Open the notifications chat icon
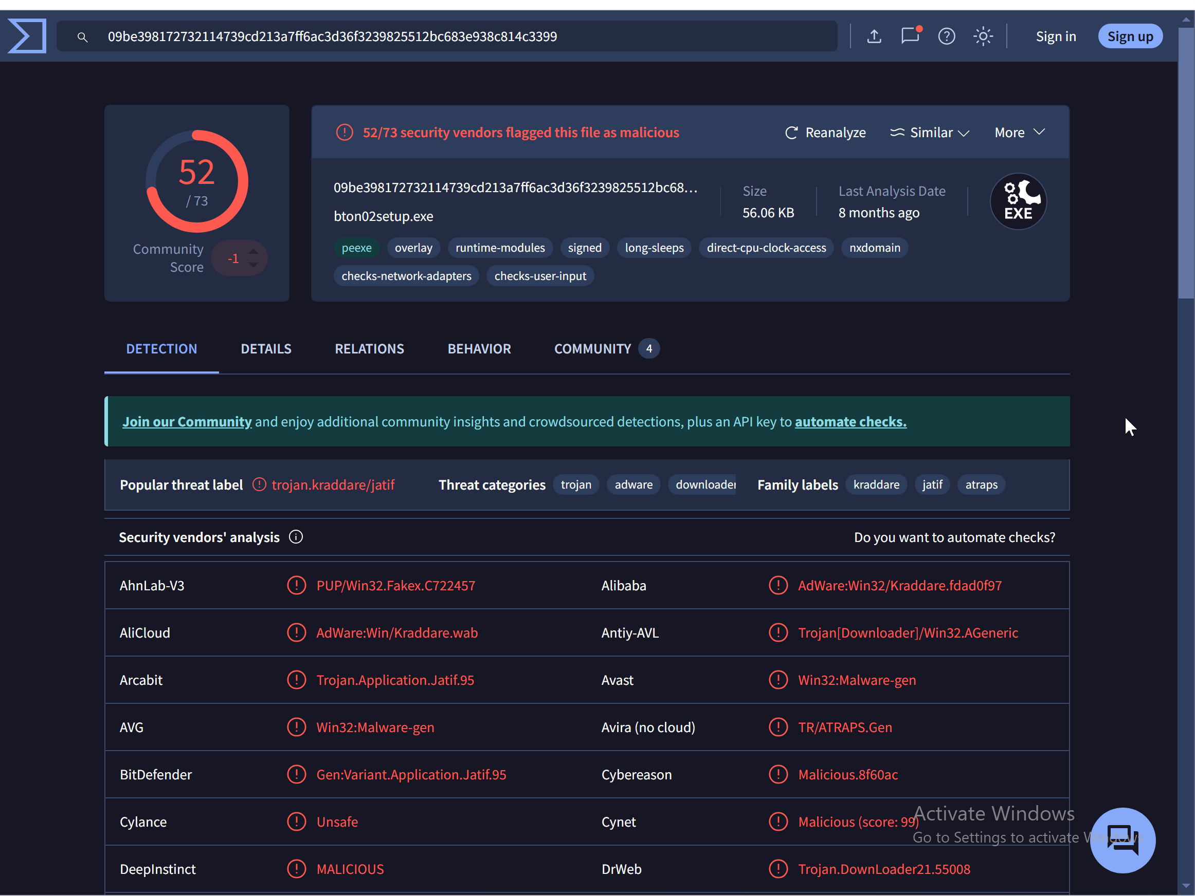Image resolution: width=1195 pixels, height=896 pixels. tap(910, 35)
